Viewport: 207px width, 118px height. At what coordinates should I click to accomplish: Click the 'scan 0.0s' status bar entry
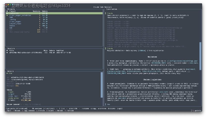tap(73, 109)
